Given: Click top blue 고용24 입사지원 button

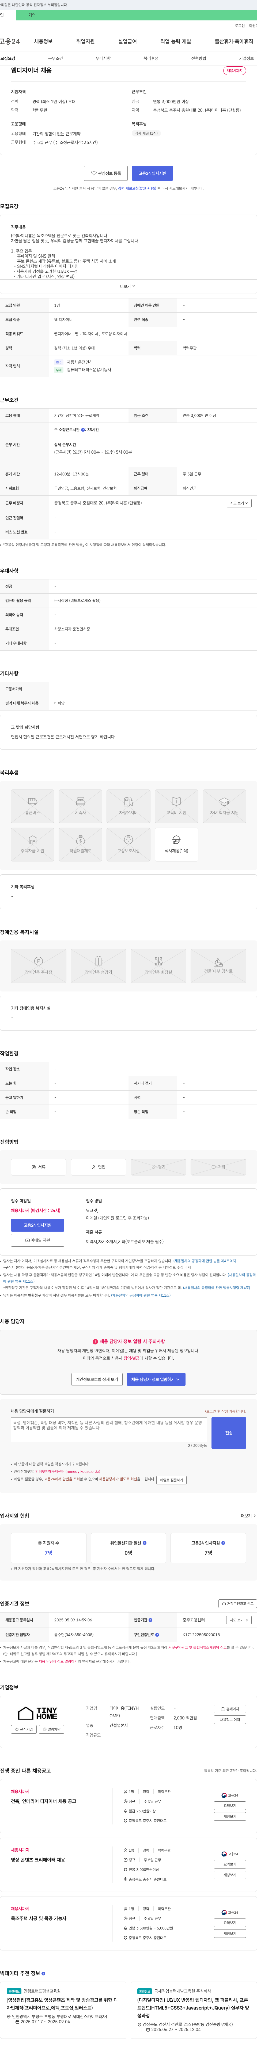Looking at the screenshot, I should [152, 173].
